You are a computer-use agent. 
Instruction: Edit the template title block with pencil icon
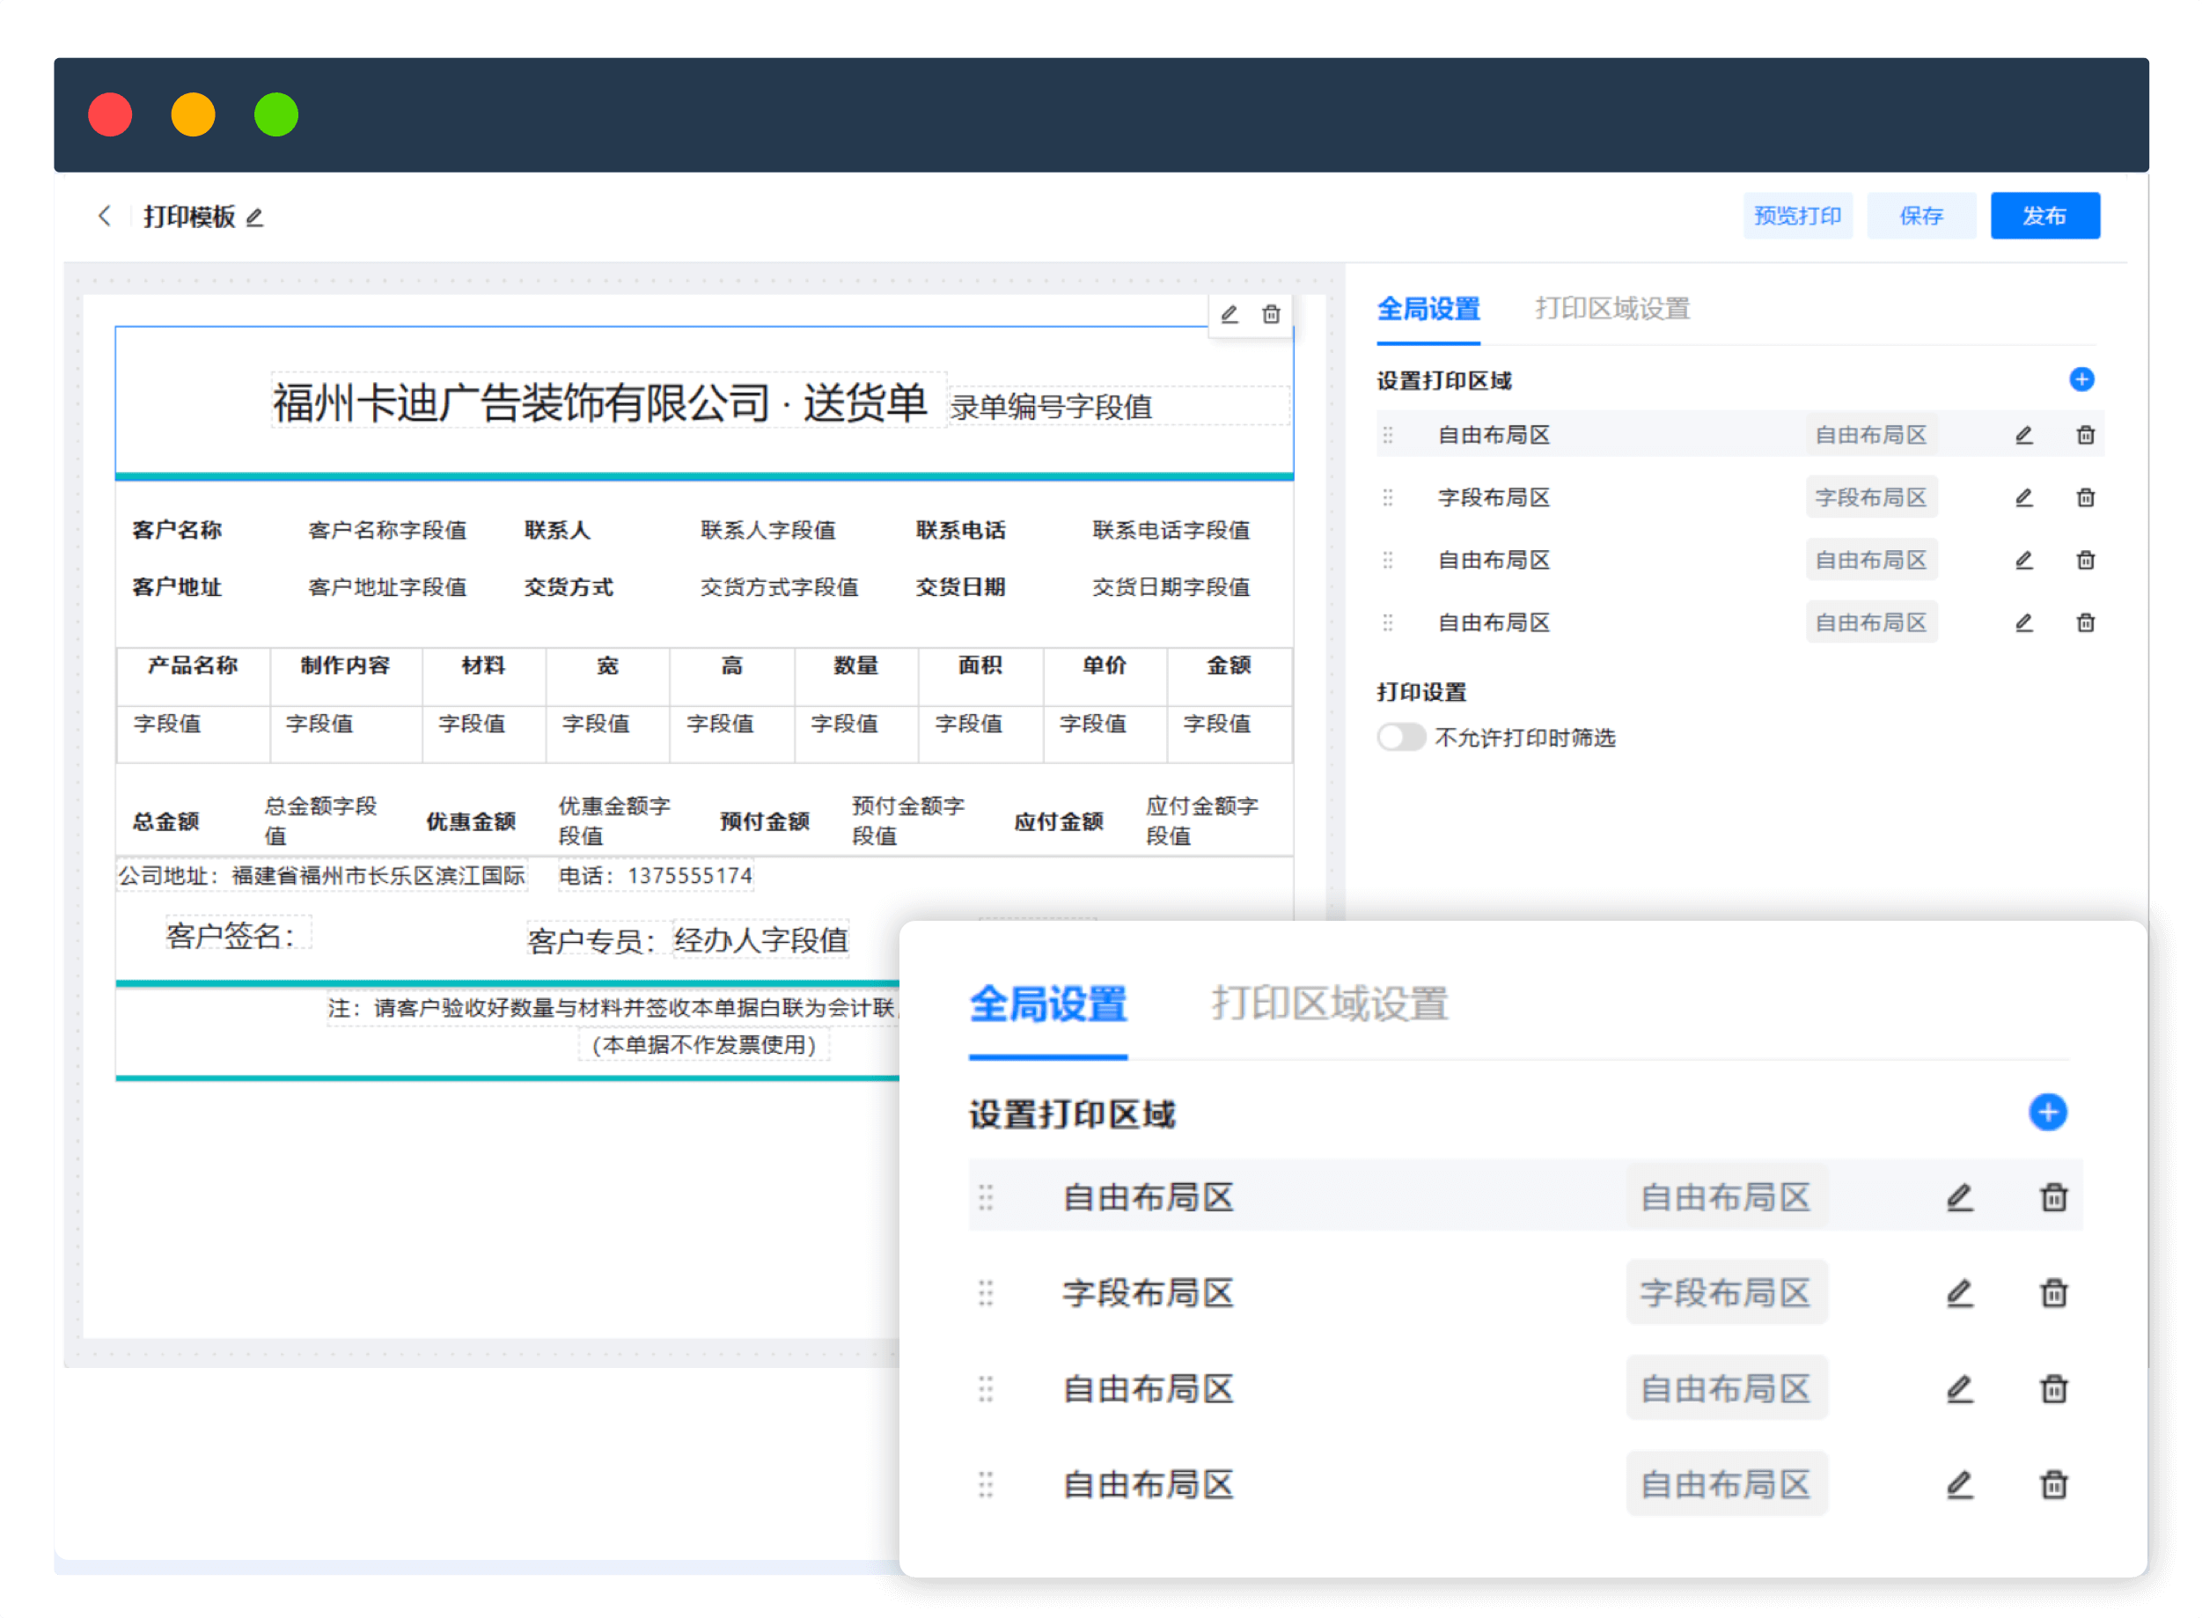point(1229,314)
